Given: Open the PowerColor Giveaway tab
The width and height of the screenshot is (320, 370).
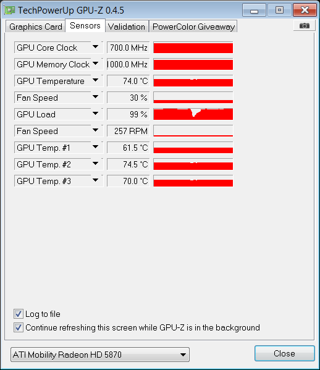Looking at the screenshot, I should coord(193,27).
